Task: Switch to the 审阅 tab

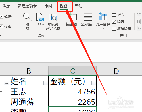Action: [48, 6]
